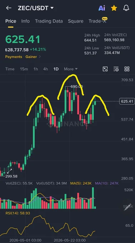
Task: Select the 1h chart interval
Action: point(36,69)
